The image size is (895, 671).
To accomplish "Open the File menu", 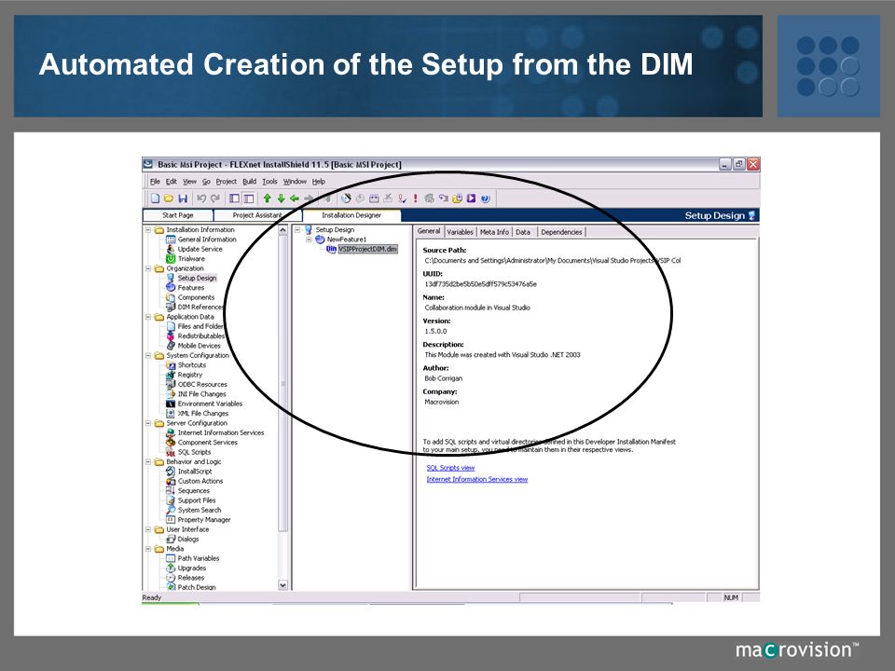I will 155,182.
